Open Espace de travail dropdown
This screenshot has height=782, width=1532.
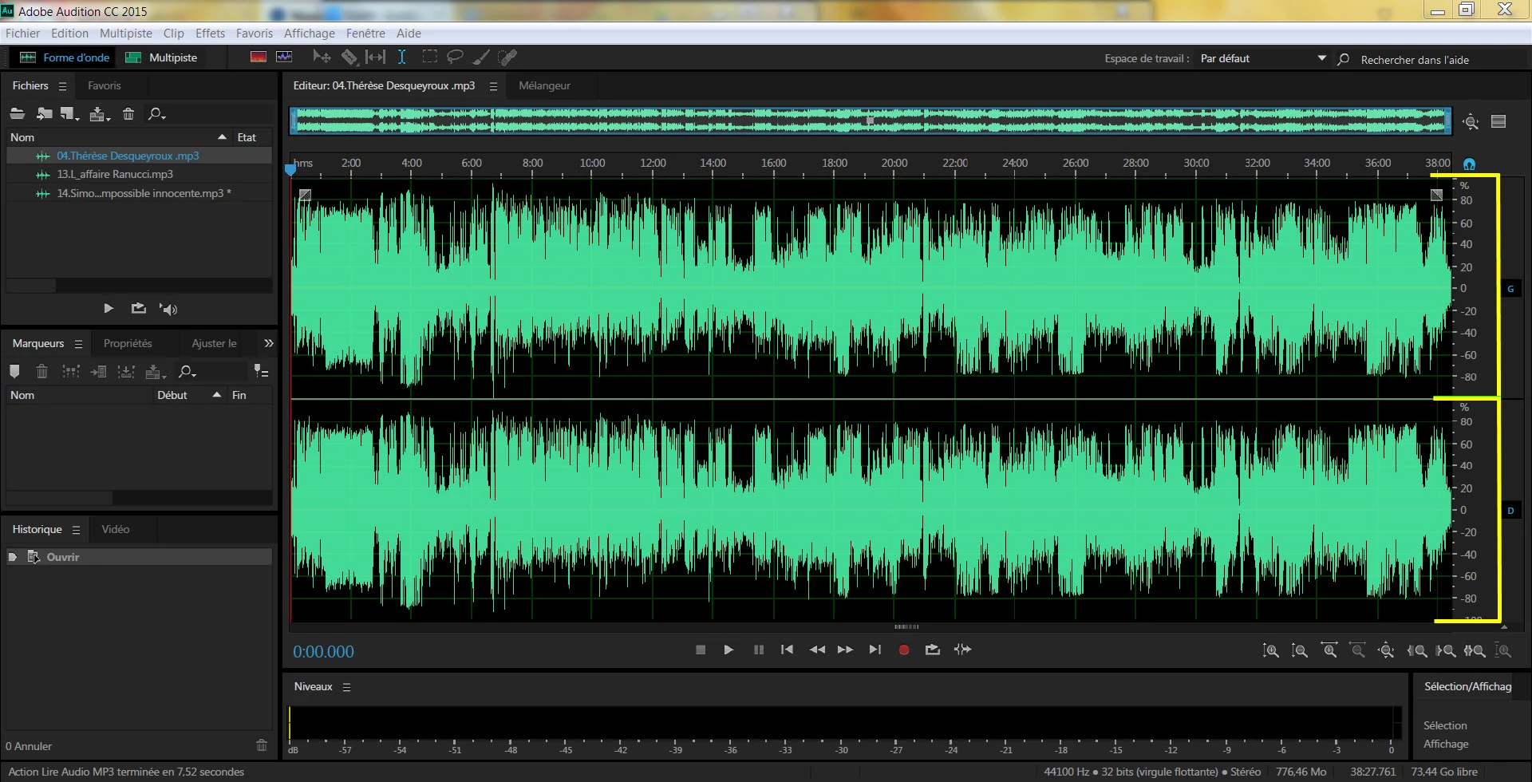[x=1262, y=58]
